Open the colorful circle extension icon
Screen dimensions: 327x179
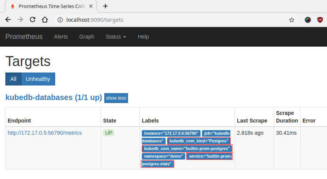(308, 20)
